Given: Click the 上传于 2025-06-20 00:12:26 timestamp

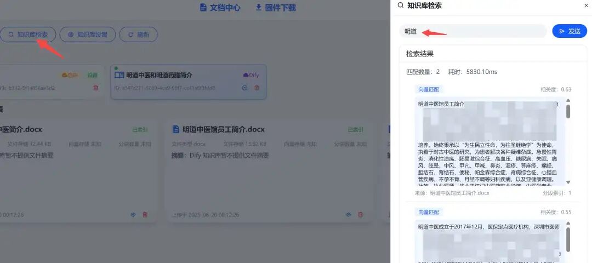Looking at the screenshot, I should tap(206, 215).
